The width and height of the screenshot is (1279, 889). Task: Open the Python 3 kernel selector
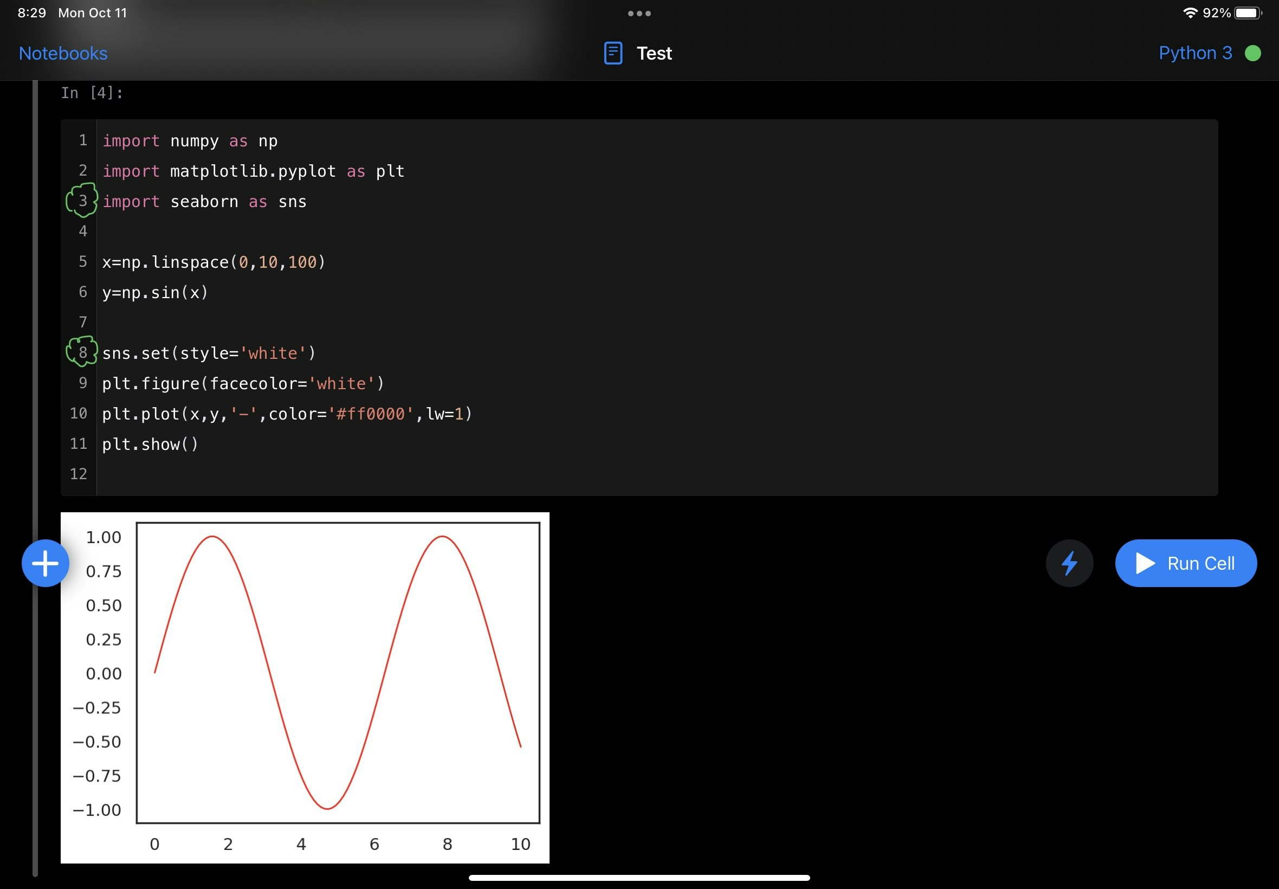pos(1195,54)
